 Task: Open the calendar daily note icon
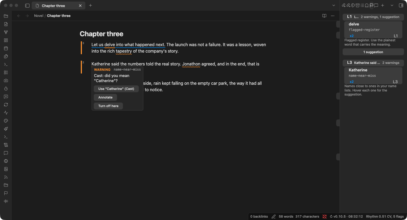[x=6, y=48]
